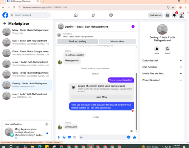Click the browser back arrow
189x148 pixels.
click(x=3, y=8)
